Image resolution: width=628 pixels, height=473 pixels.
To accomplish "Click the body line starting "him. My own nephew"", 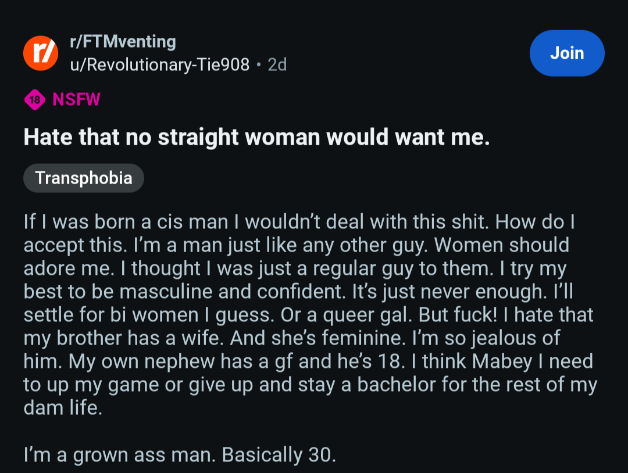I will (308, 361).
